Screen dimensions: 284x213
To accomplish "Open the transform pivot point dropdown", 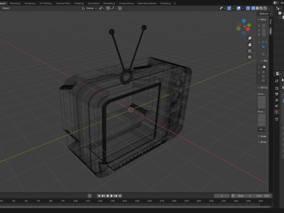I will tap(101, 8).
